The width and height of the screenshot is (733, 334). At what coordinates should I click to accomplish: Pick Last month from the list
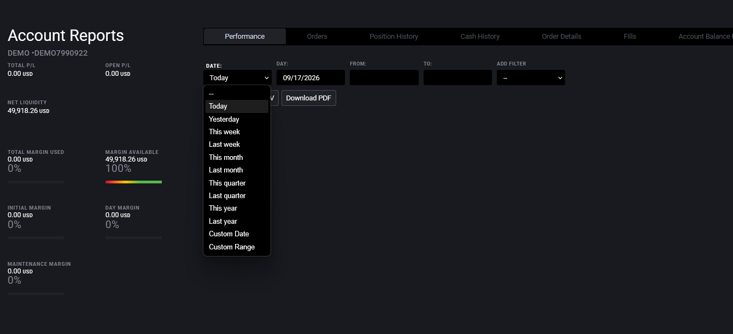point(237,170)
